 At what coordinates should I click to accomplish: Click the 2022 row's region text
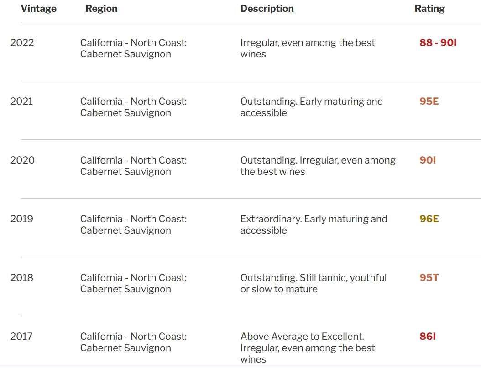(133, 48)
